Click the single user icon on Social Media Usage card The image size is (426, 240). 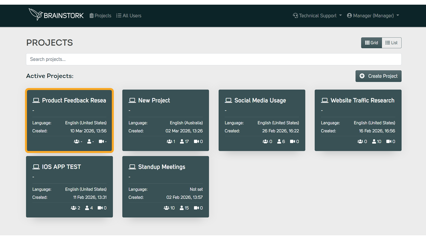tap(279, 142)
